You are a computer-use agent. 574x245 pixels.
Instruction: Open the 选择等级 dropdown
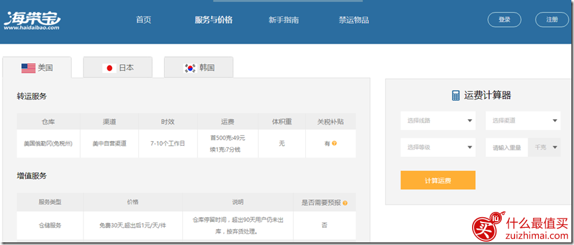(x=438, y=147)
